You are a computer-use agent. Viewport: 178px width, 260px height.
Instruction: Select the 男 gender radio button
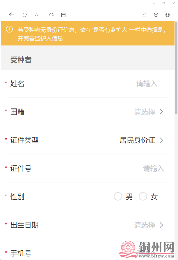[118, 196]
